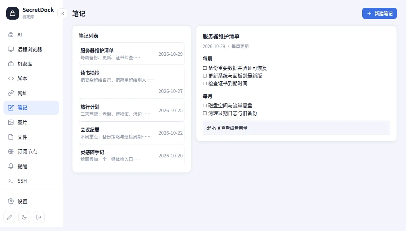Viewport: 406px width, 231px height.
Task: Click the images picture icon
Action: 11,122
